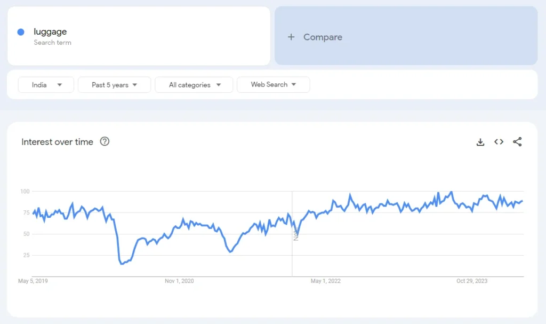Image resolution: width=546 pixels, height=324 pixels.
Task: Expand the India region dropdown
Action: point(46,85)
